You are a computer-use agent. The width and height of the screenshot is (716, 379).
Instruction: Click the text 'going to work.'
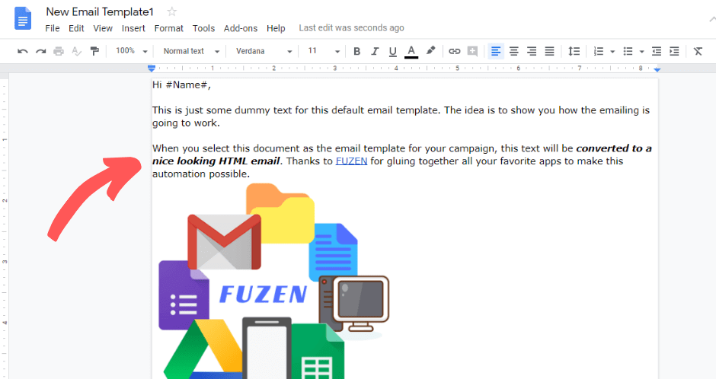pyautogui.click(x=186, y=123)
